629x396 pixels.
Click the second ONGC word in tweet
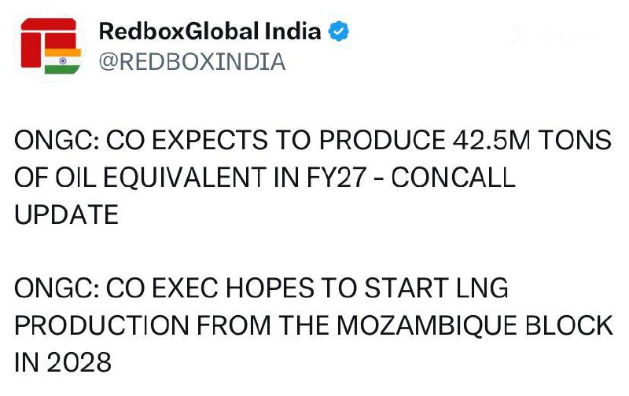click(50, 289)
